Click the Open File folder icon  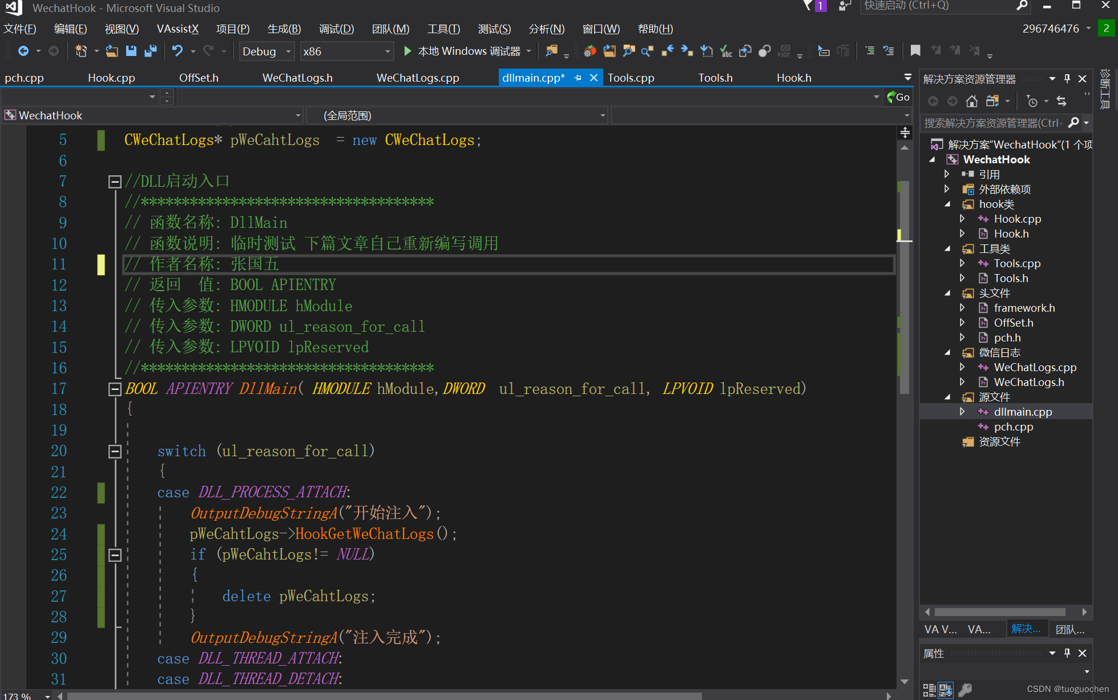(112, 51)
